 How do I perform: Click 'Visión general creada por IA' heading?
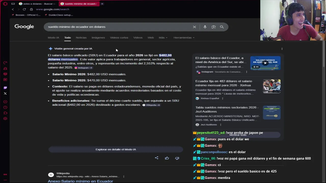point(73,49)
